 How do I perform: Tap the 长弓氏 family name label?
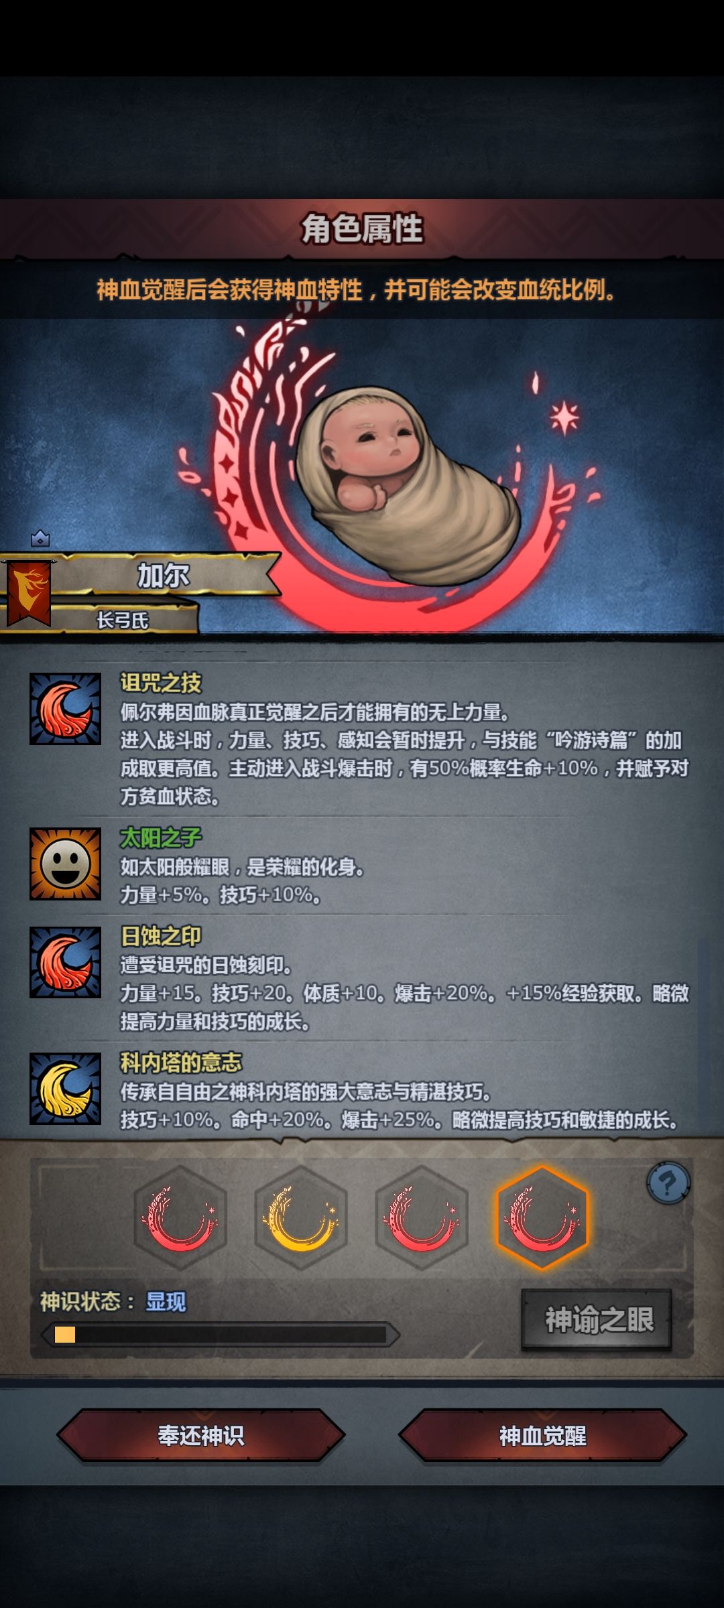(122, 620)
